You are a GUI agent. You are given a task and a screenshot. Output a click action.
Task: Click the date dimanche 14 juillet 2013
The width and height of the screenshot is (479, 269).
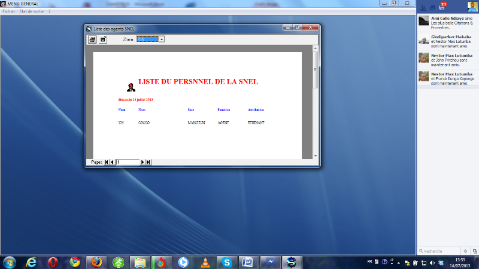pos(136,100)
